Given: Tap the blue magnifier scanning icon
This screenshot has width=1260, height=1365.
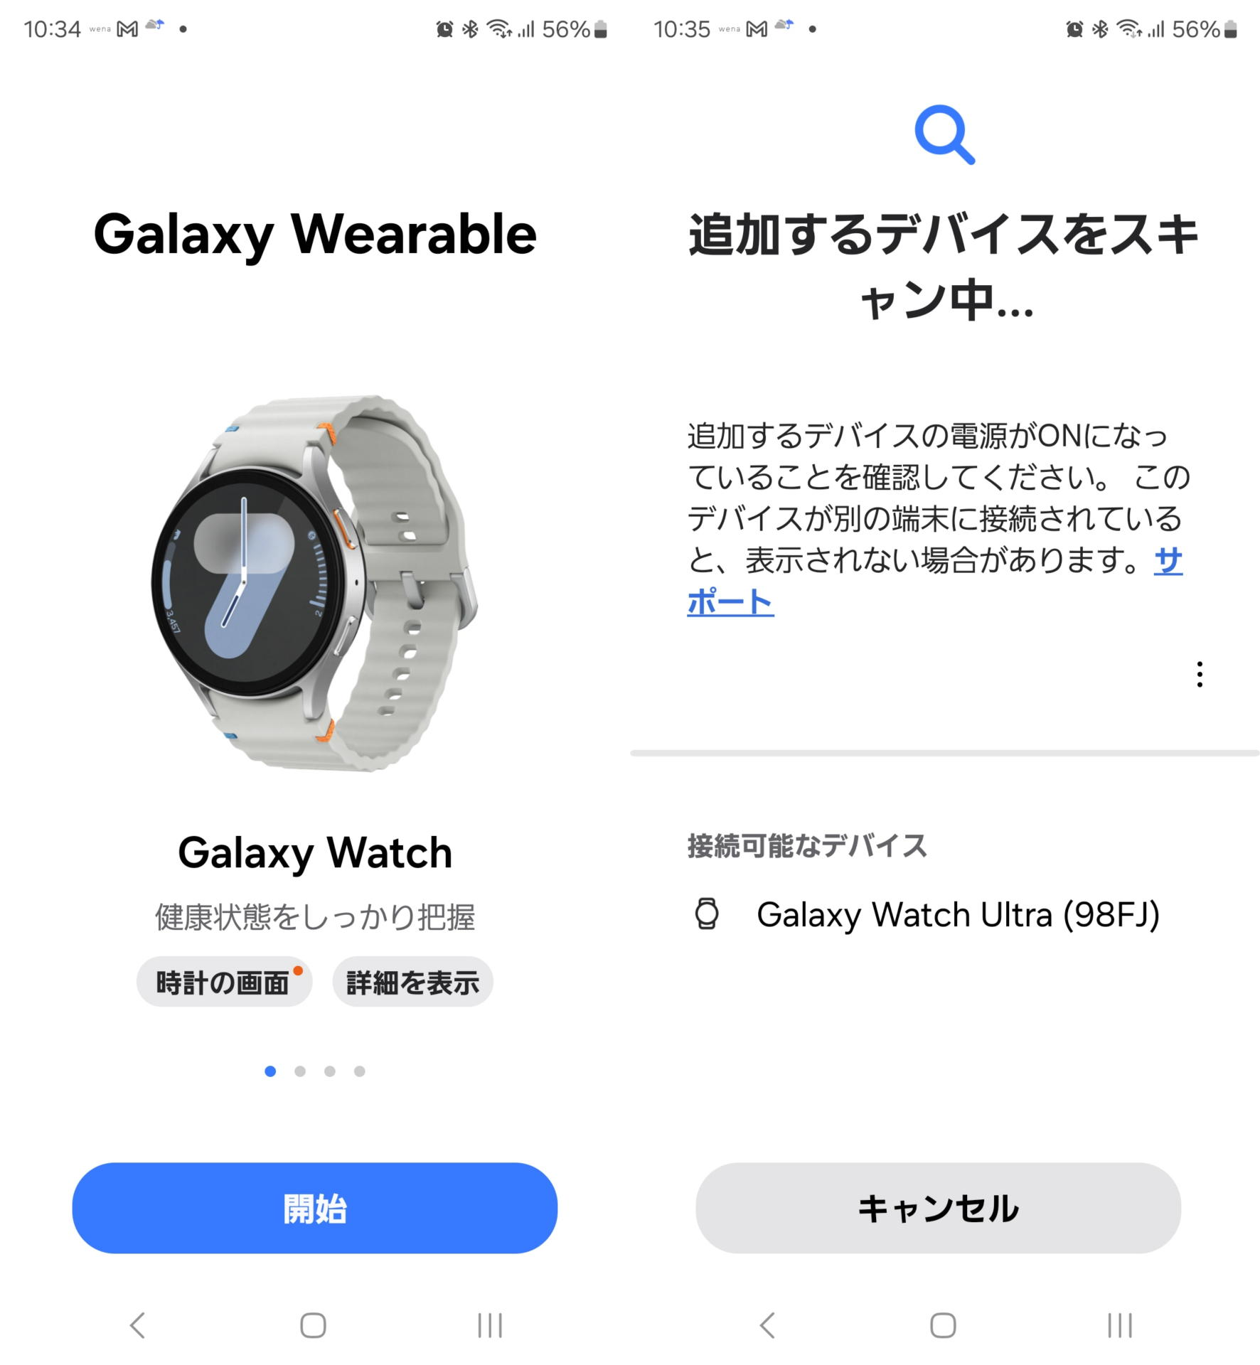Looking at the screenshot, I should (944, 134).
